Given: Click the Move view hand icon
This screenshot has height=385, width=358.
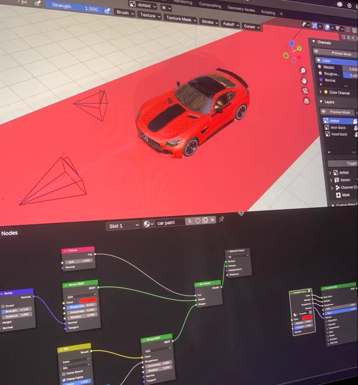Looking at the screenshot, I should [304, 80].
